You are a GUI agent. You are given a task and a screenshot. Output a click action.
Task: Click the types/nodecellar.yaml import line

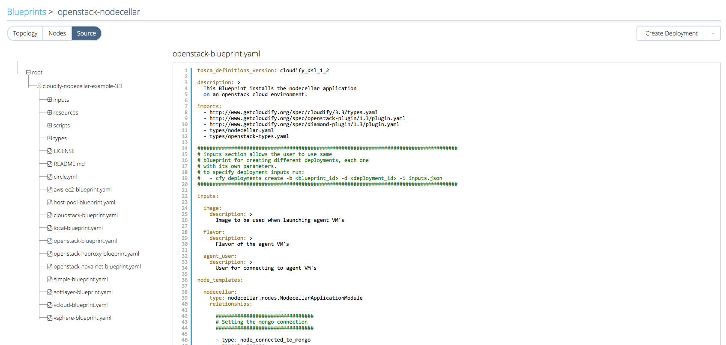coord(239,130)
